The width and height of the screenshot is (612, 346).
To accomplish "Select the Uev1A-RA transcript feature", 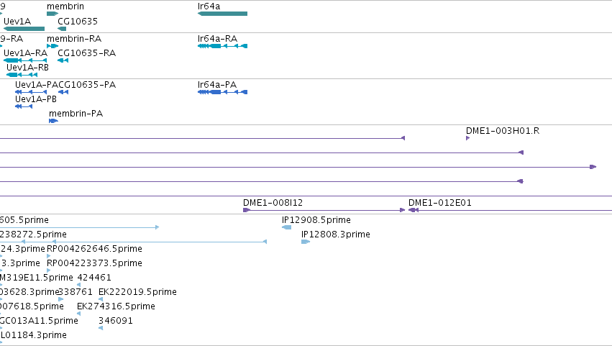I will (25, 60).
